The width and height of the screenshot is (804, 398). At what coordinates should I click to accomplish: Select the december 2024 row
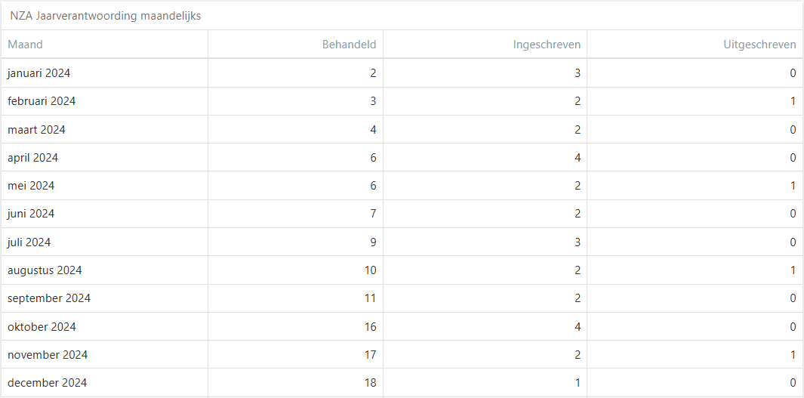pos(48,383)
